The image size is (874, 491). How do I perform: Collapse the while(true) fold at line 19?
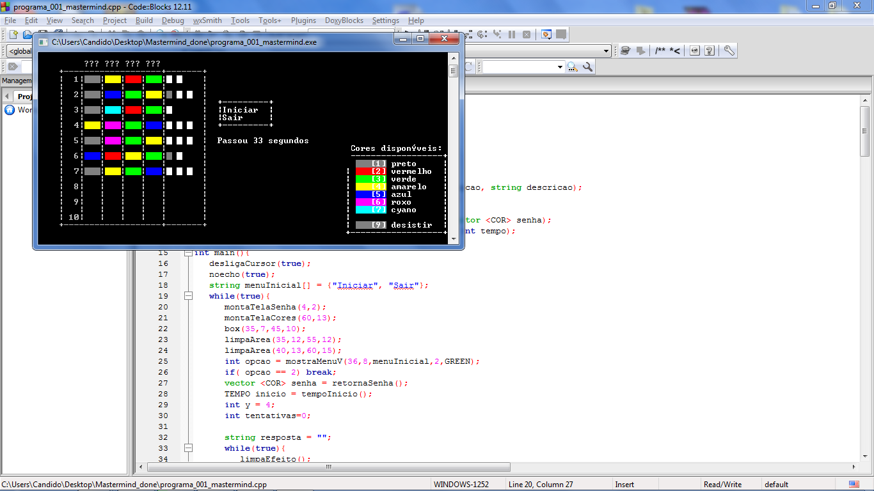188,296
